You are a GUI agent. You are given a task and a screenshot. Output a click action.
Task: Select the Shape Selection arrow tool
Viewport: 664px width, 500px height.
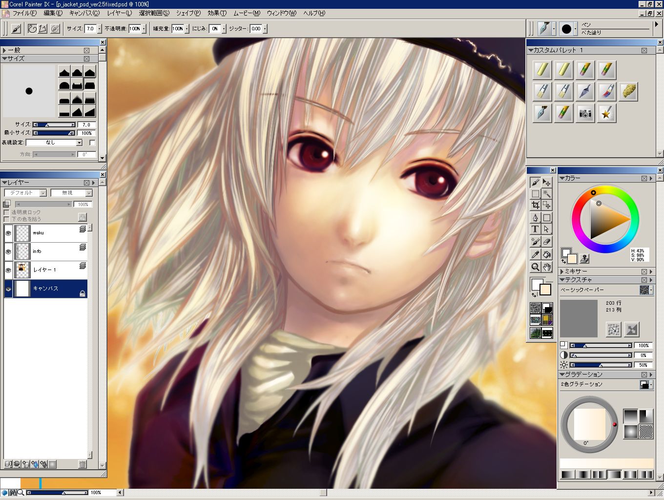coord(547,229)
